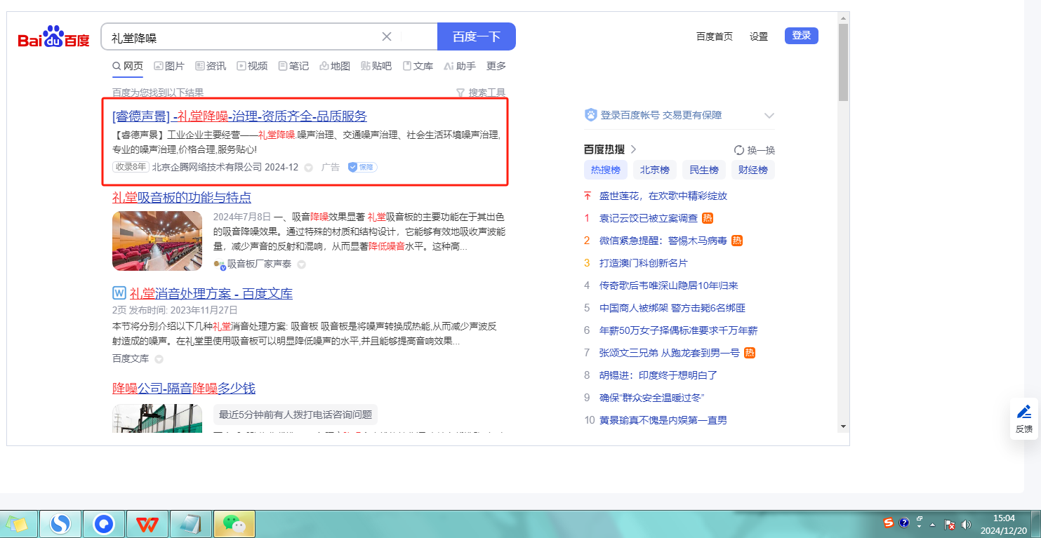
Task: Open 搜索工具 filter options
Action: [481, 93]
